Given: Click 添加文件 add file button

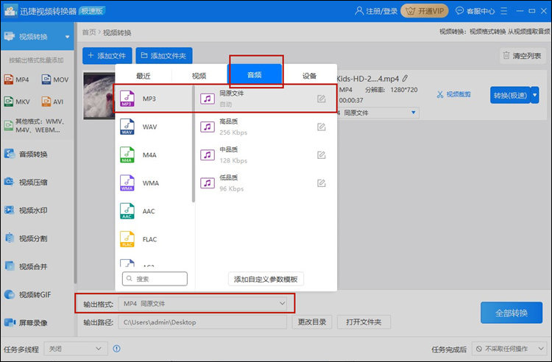Looking at the screenshot, I should [107, 56].
